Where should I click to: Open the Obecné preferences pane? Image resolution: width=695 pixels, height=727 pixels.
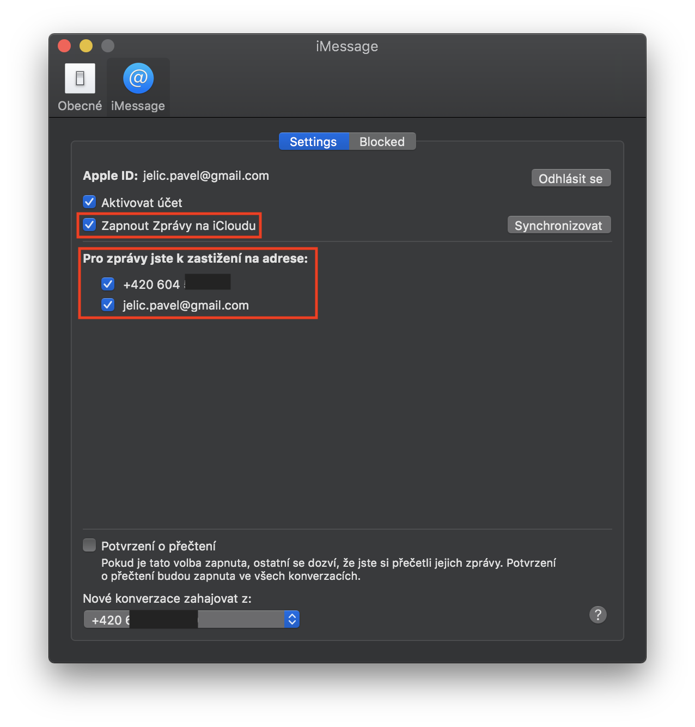point(80,88)
